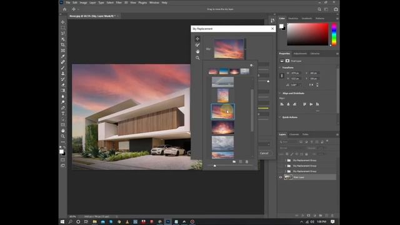Image resolution: width=400 pixels, height=225 pixels.
Task: Open the sky preset picker dropdown arrow
Action: click(x=245, y=49)
